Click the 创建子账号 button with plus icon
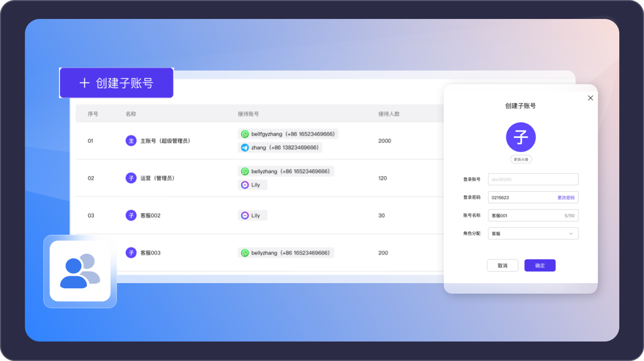The image size is (644, 361). tap(116, 83)
